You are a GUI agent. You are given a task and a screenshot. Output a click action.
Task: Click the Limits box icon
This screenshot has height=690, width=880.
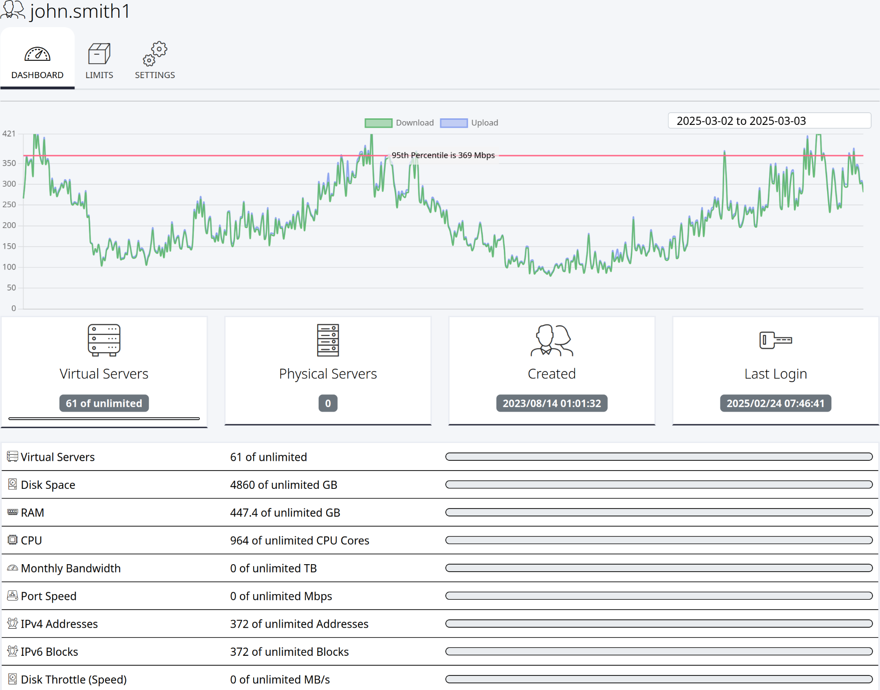pos(99,54)
